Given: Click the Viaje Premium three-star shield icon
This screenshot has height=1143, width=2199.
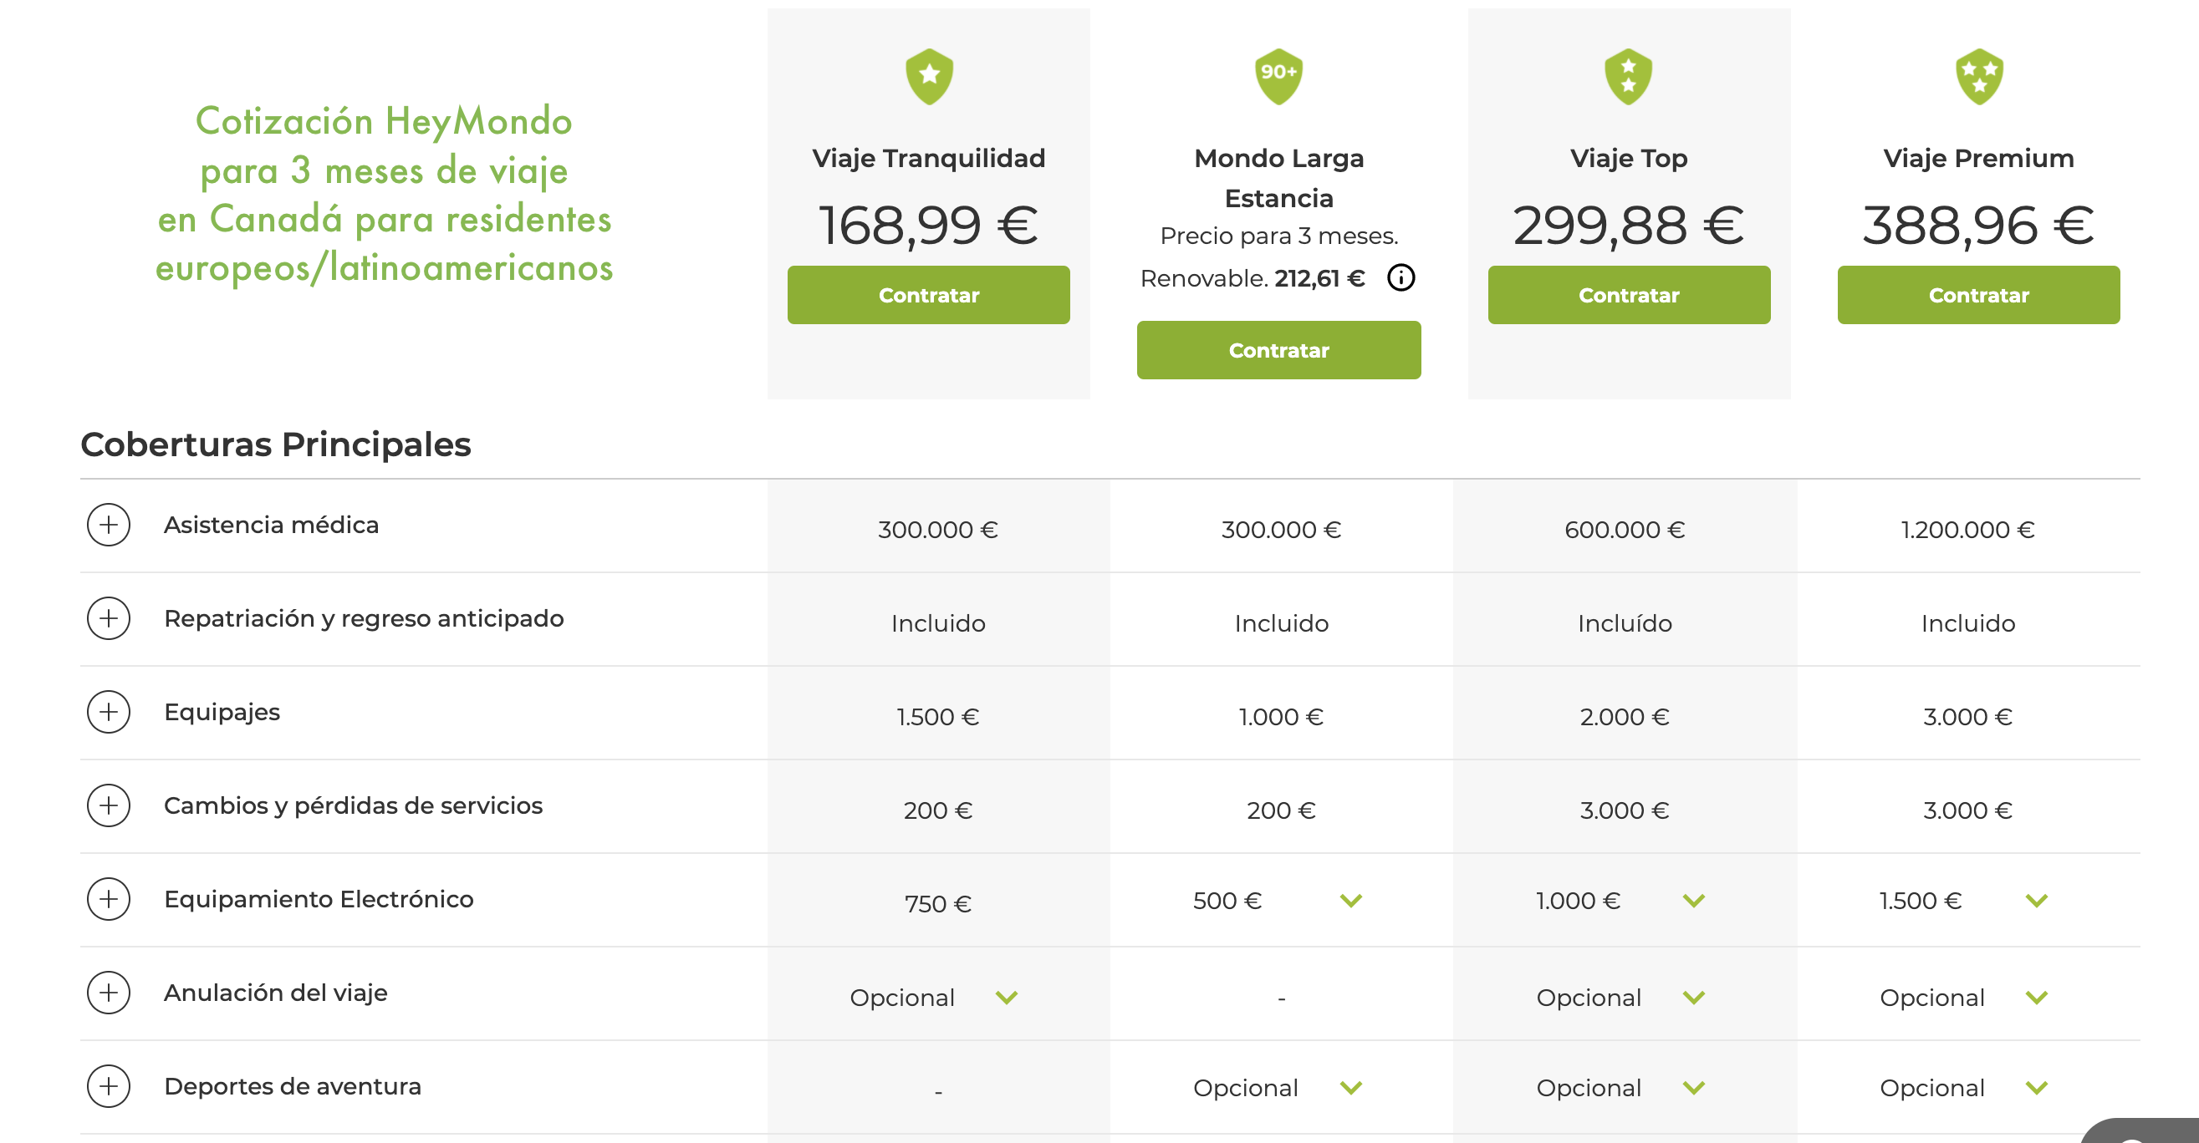Looking at the screenshot, I should pyautogui.click(x=1979, y=77).
